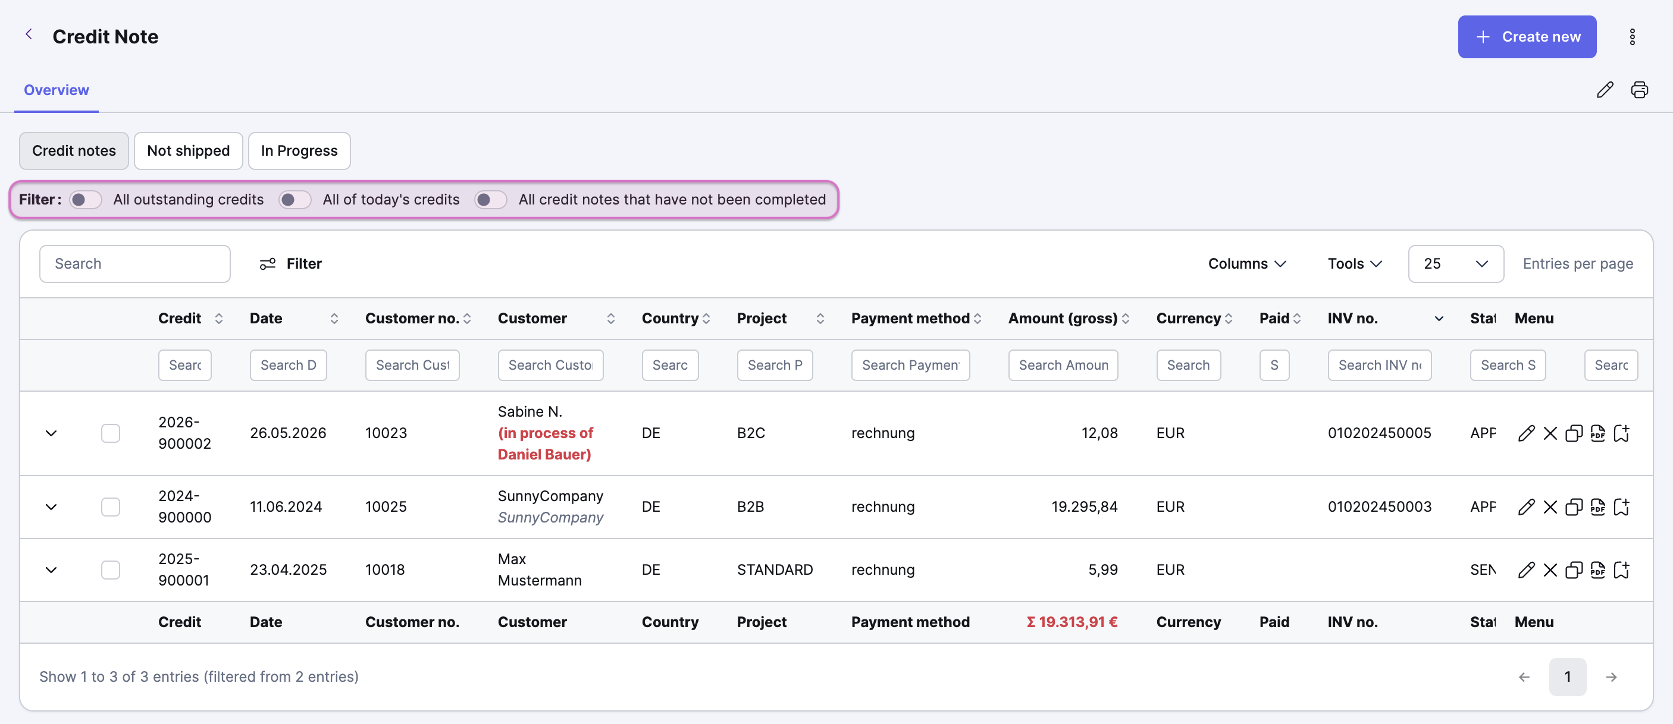Delete credit note 2024-900000 with X icon
This screenshot has width=1673, height=724.
click(x=1550, y=507)
